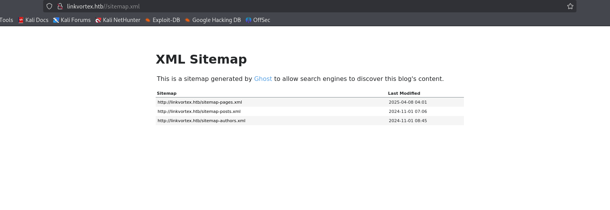Open the Tools bookmark

click(7, 20)
